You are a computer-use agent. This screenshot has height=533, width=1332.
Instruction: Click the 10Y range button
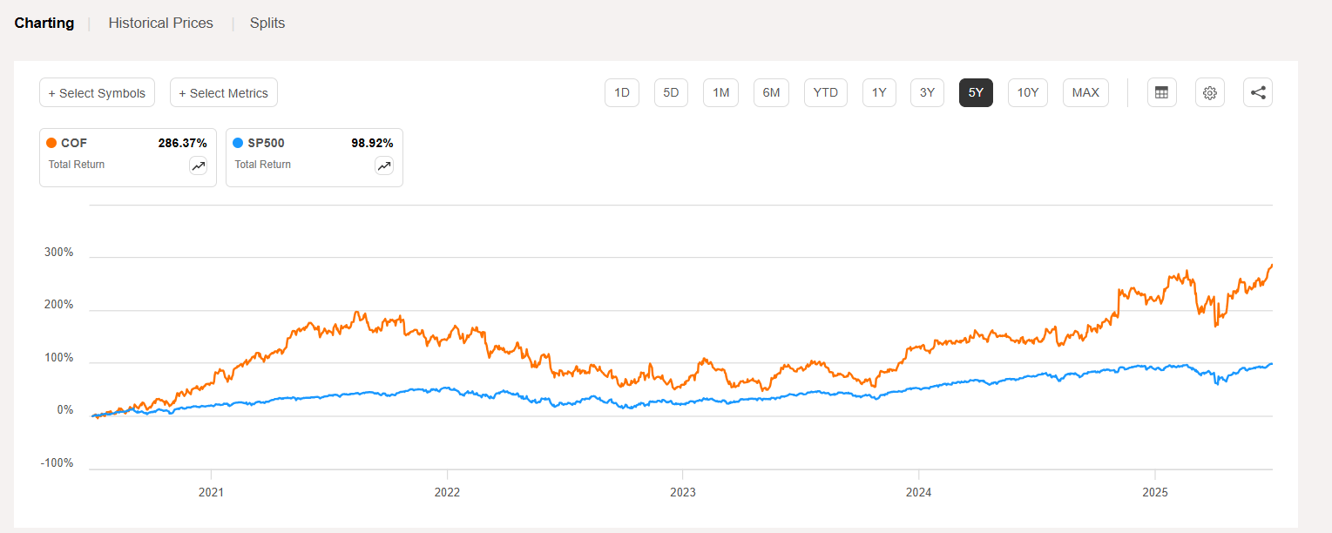coord(1027,92)
